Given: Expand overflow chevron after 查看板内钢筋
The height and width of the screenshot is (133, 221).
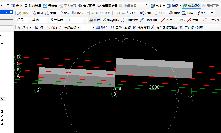Looking at the screenshot, I should (218, 26).
